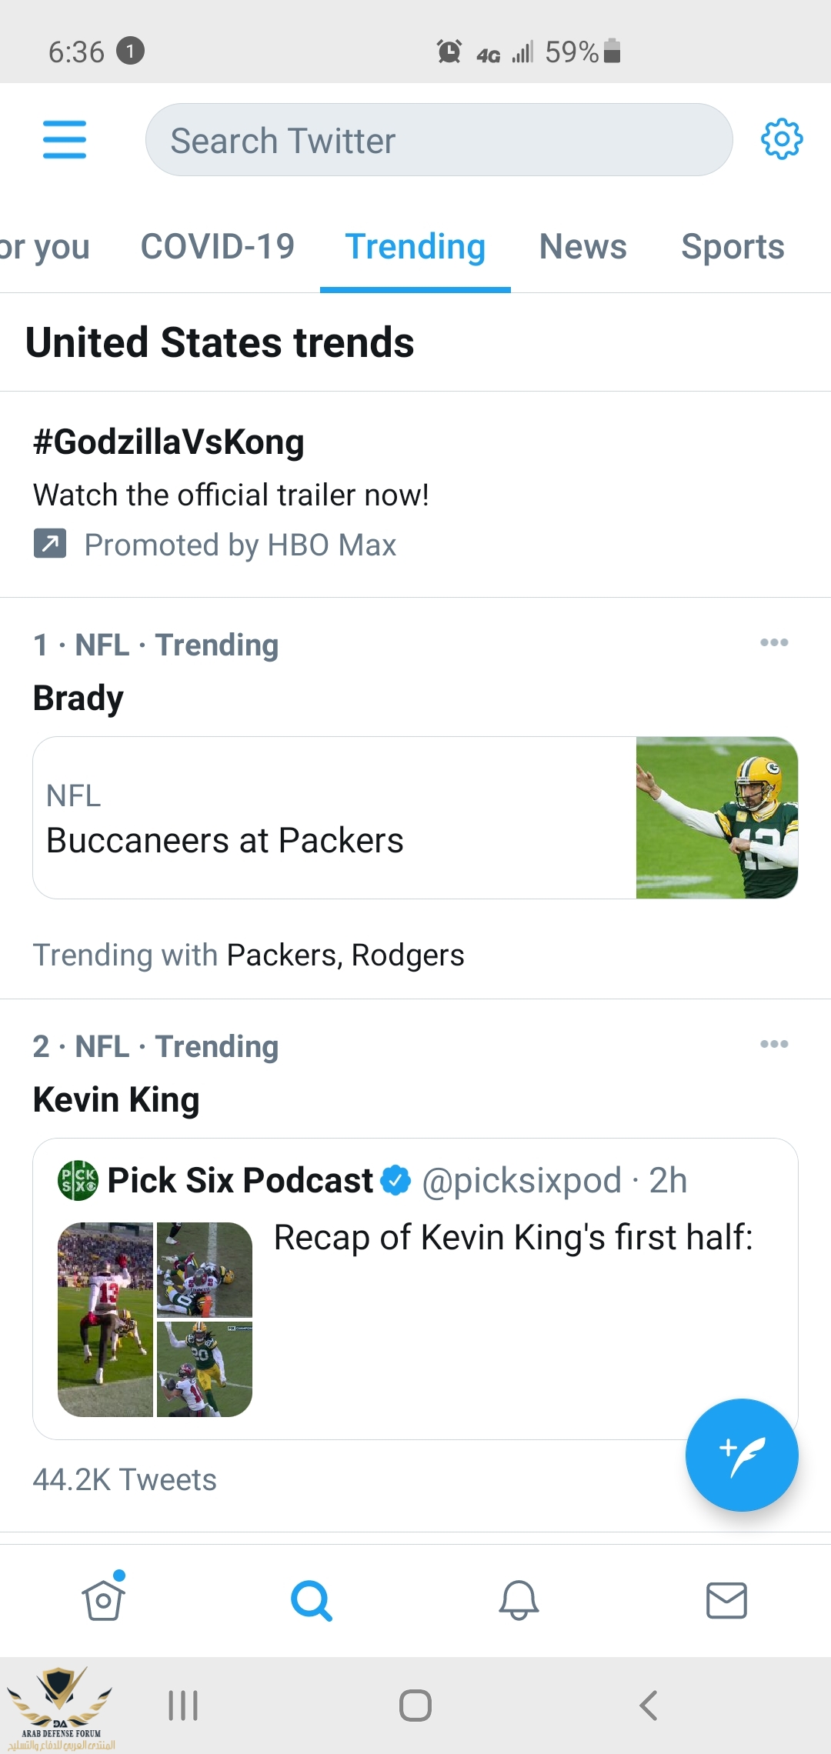Open the Kevin King trending topic

(x=116, y=1099)
